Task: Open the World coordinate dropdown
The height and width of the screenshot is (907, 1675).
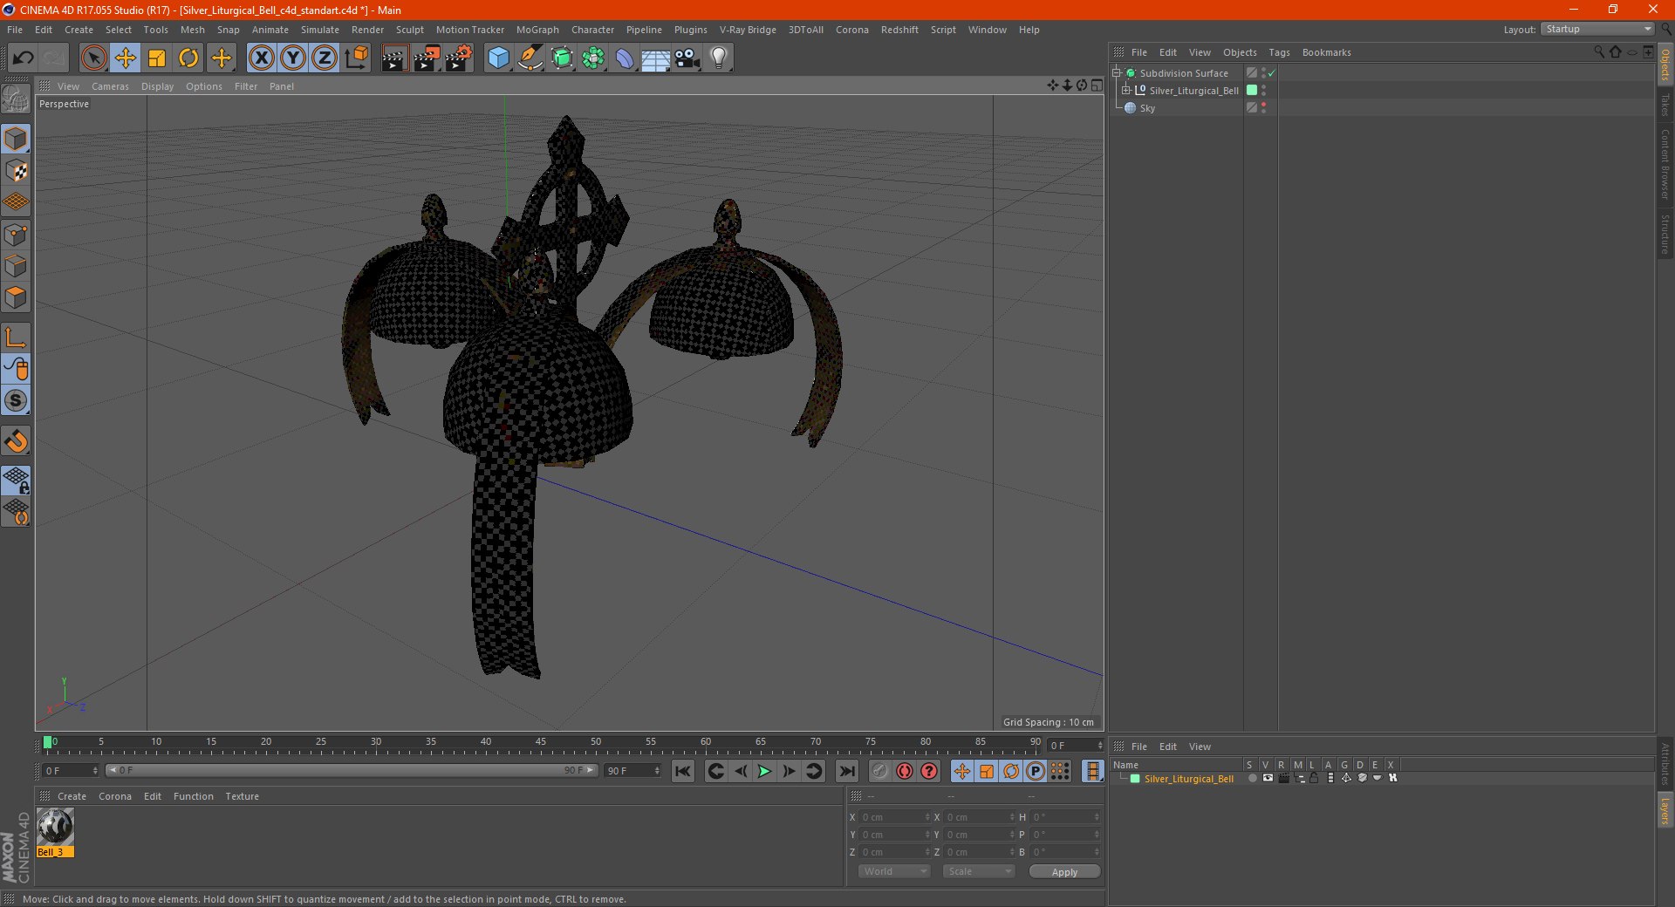Action: point(894,871)
